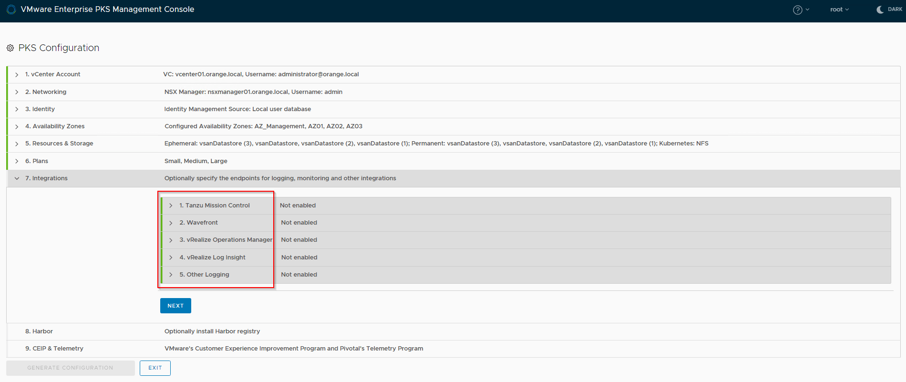The image size is (906, 382).
Task: Click the EXIT button
Action: (x=155, y=368)
